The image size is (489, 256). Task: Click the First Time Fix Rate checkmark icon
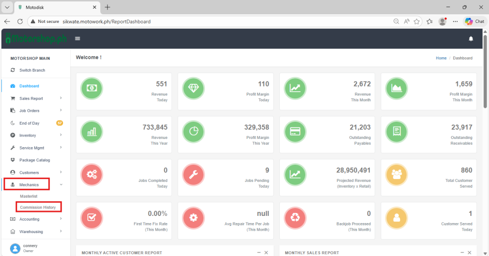pyautogui.click(x=91, y=218)
